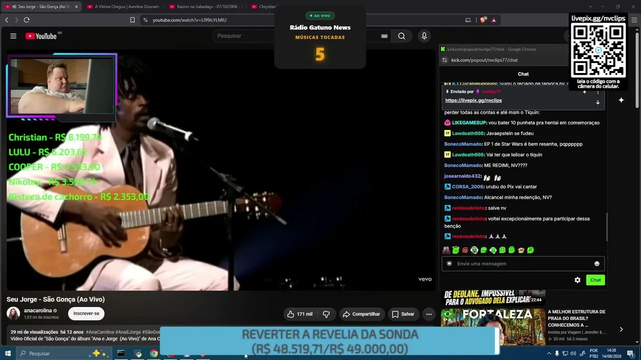Open site info icon beside the URL
The width and height of the screenshot is (641, 360).
pos(145,20)
